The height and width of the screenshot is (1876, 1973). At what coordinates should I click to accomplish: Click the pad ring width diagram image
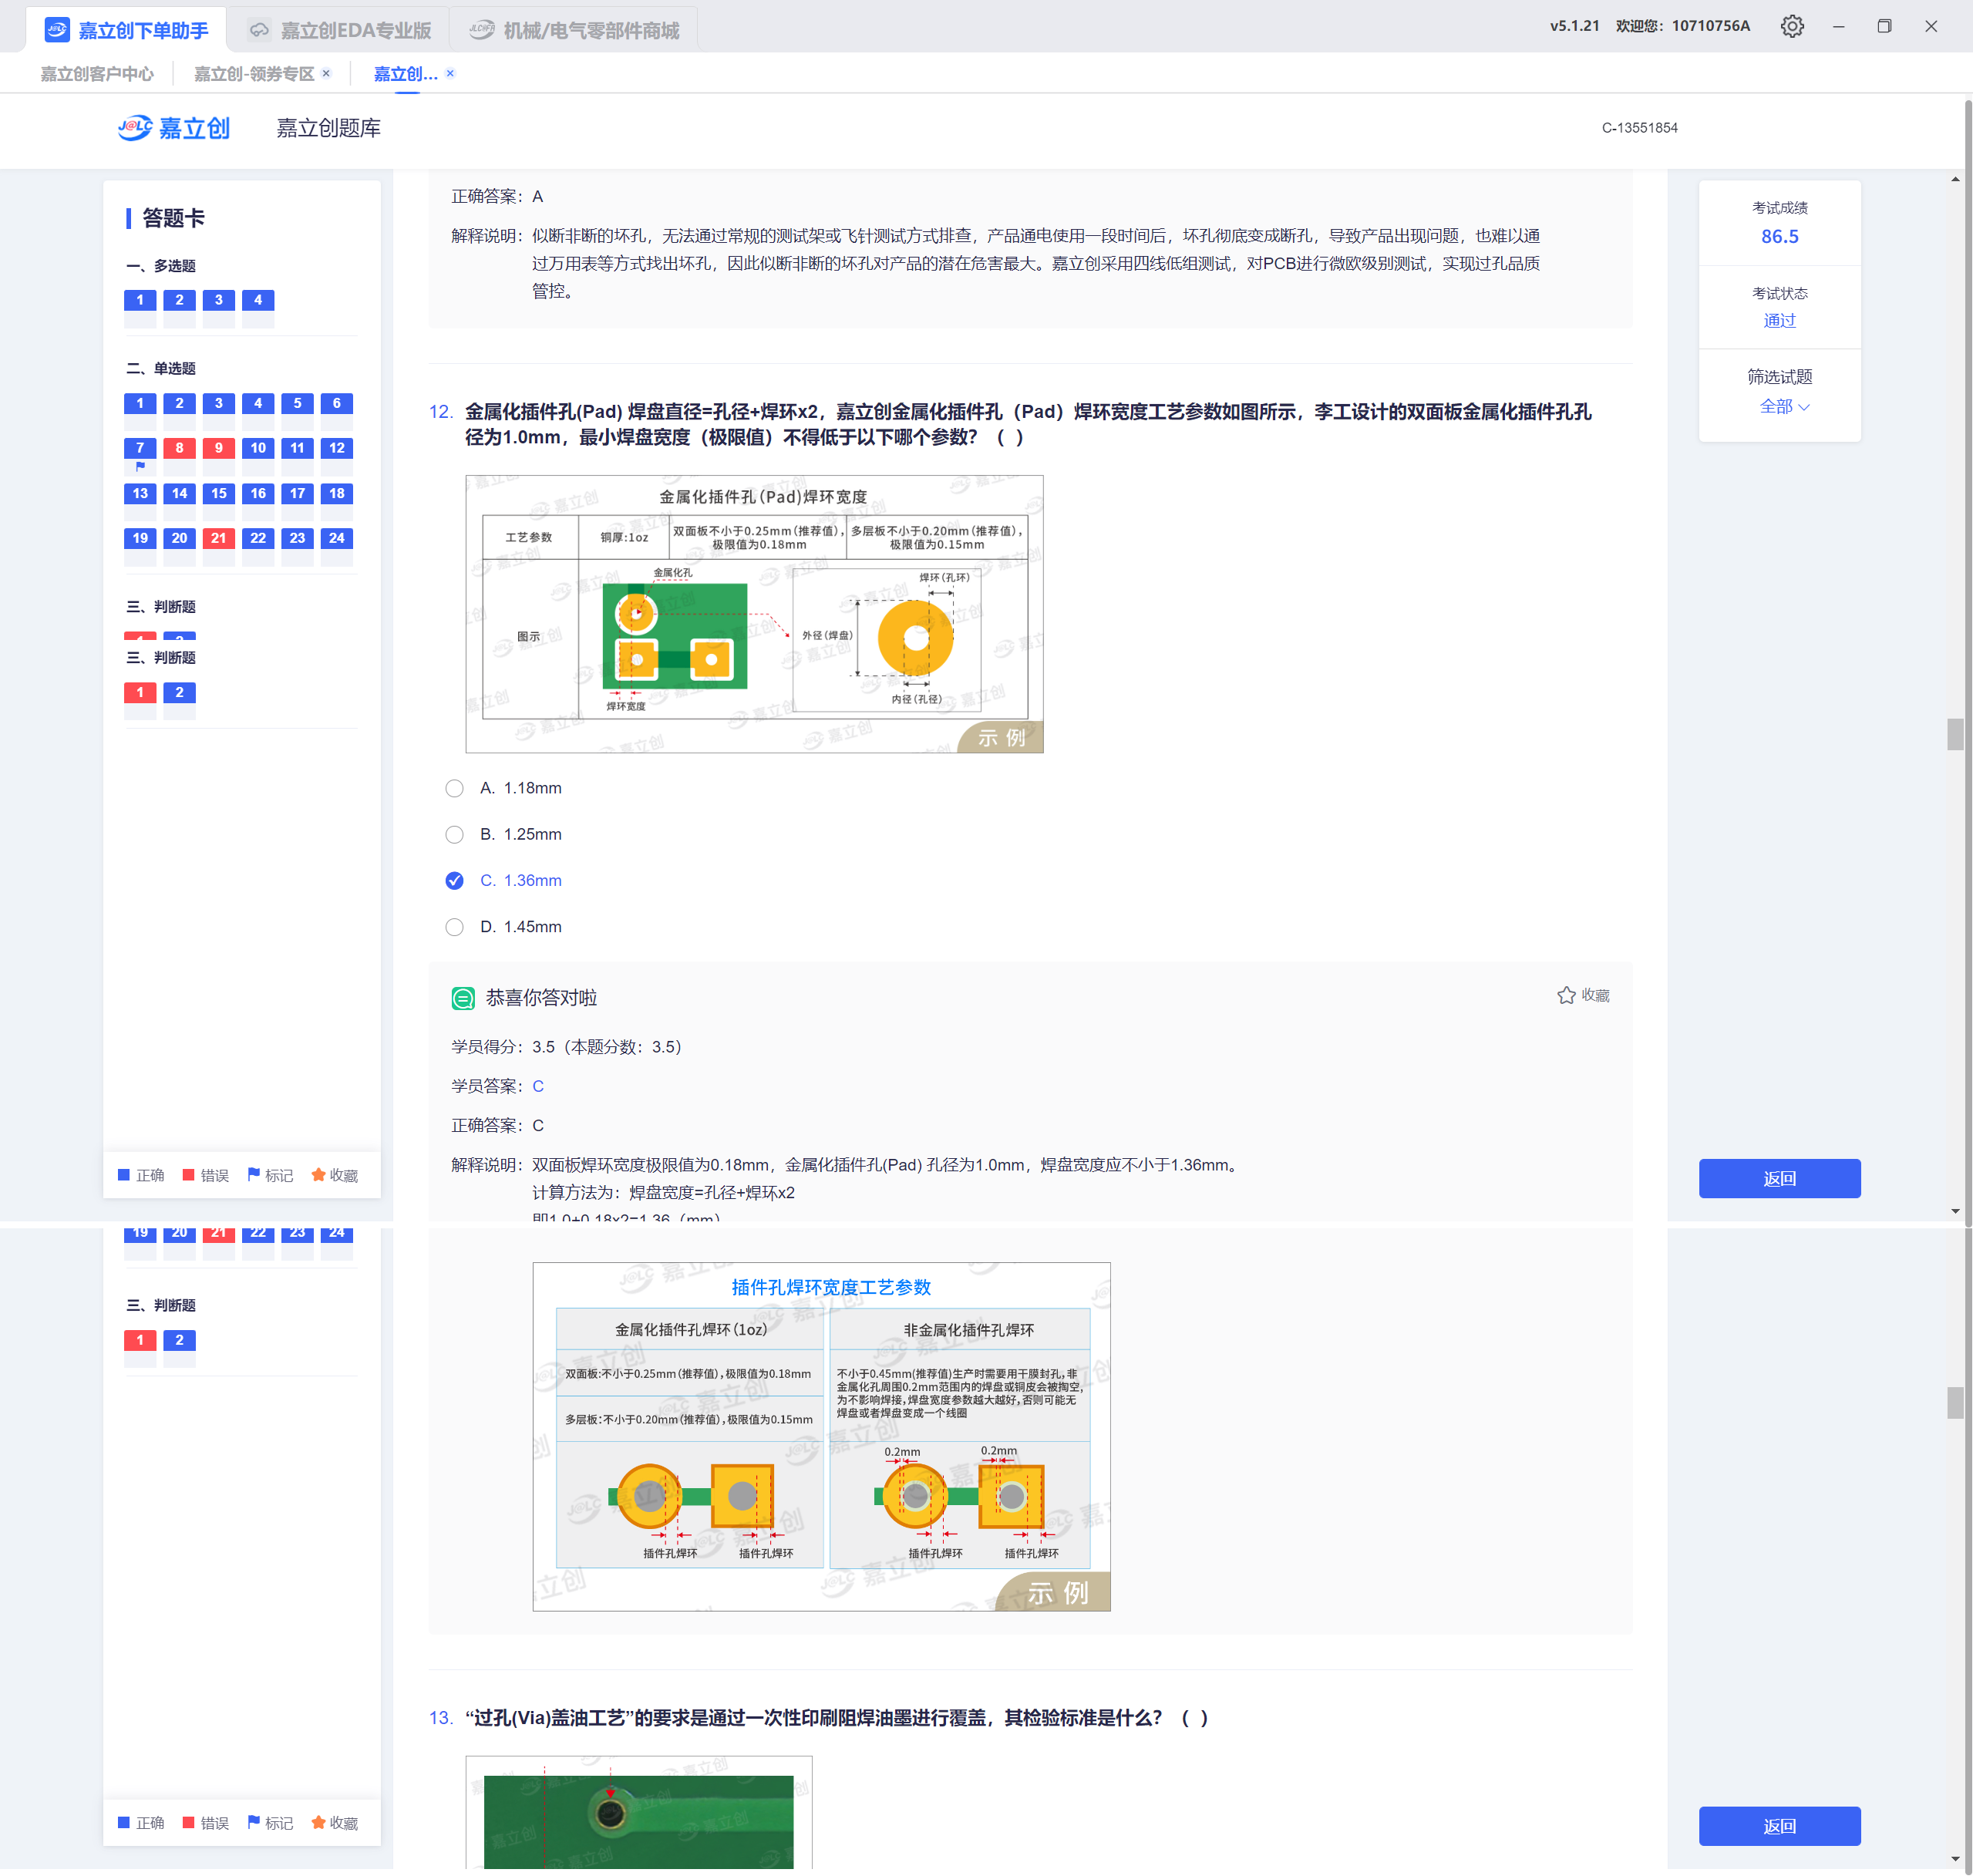coord(754,614)
